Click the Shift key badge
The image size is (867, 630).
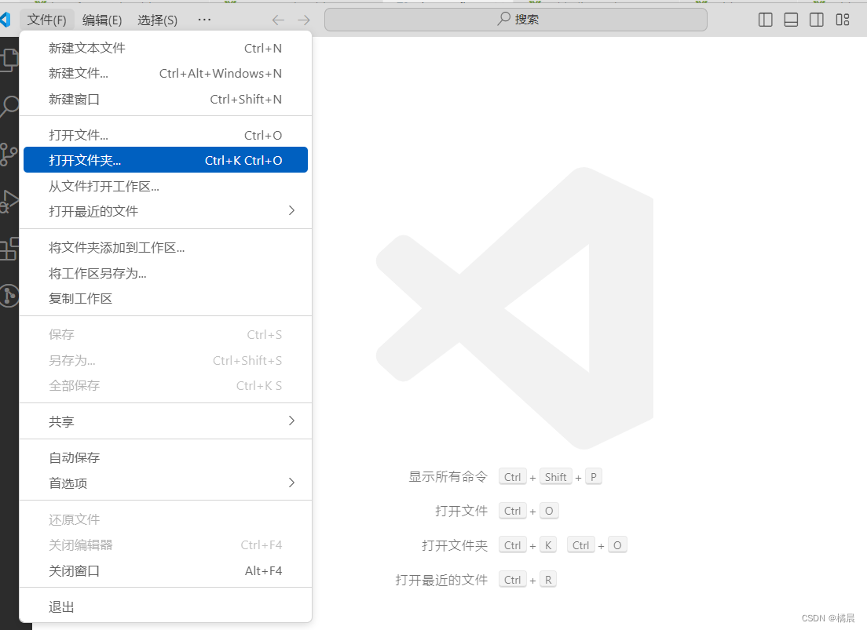coord(555,477)
